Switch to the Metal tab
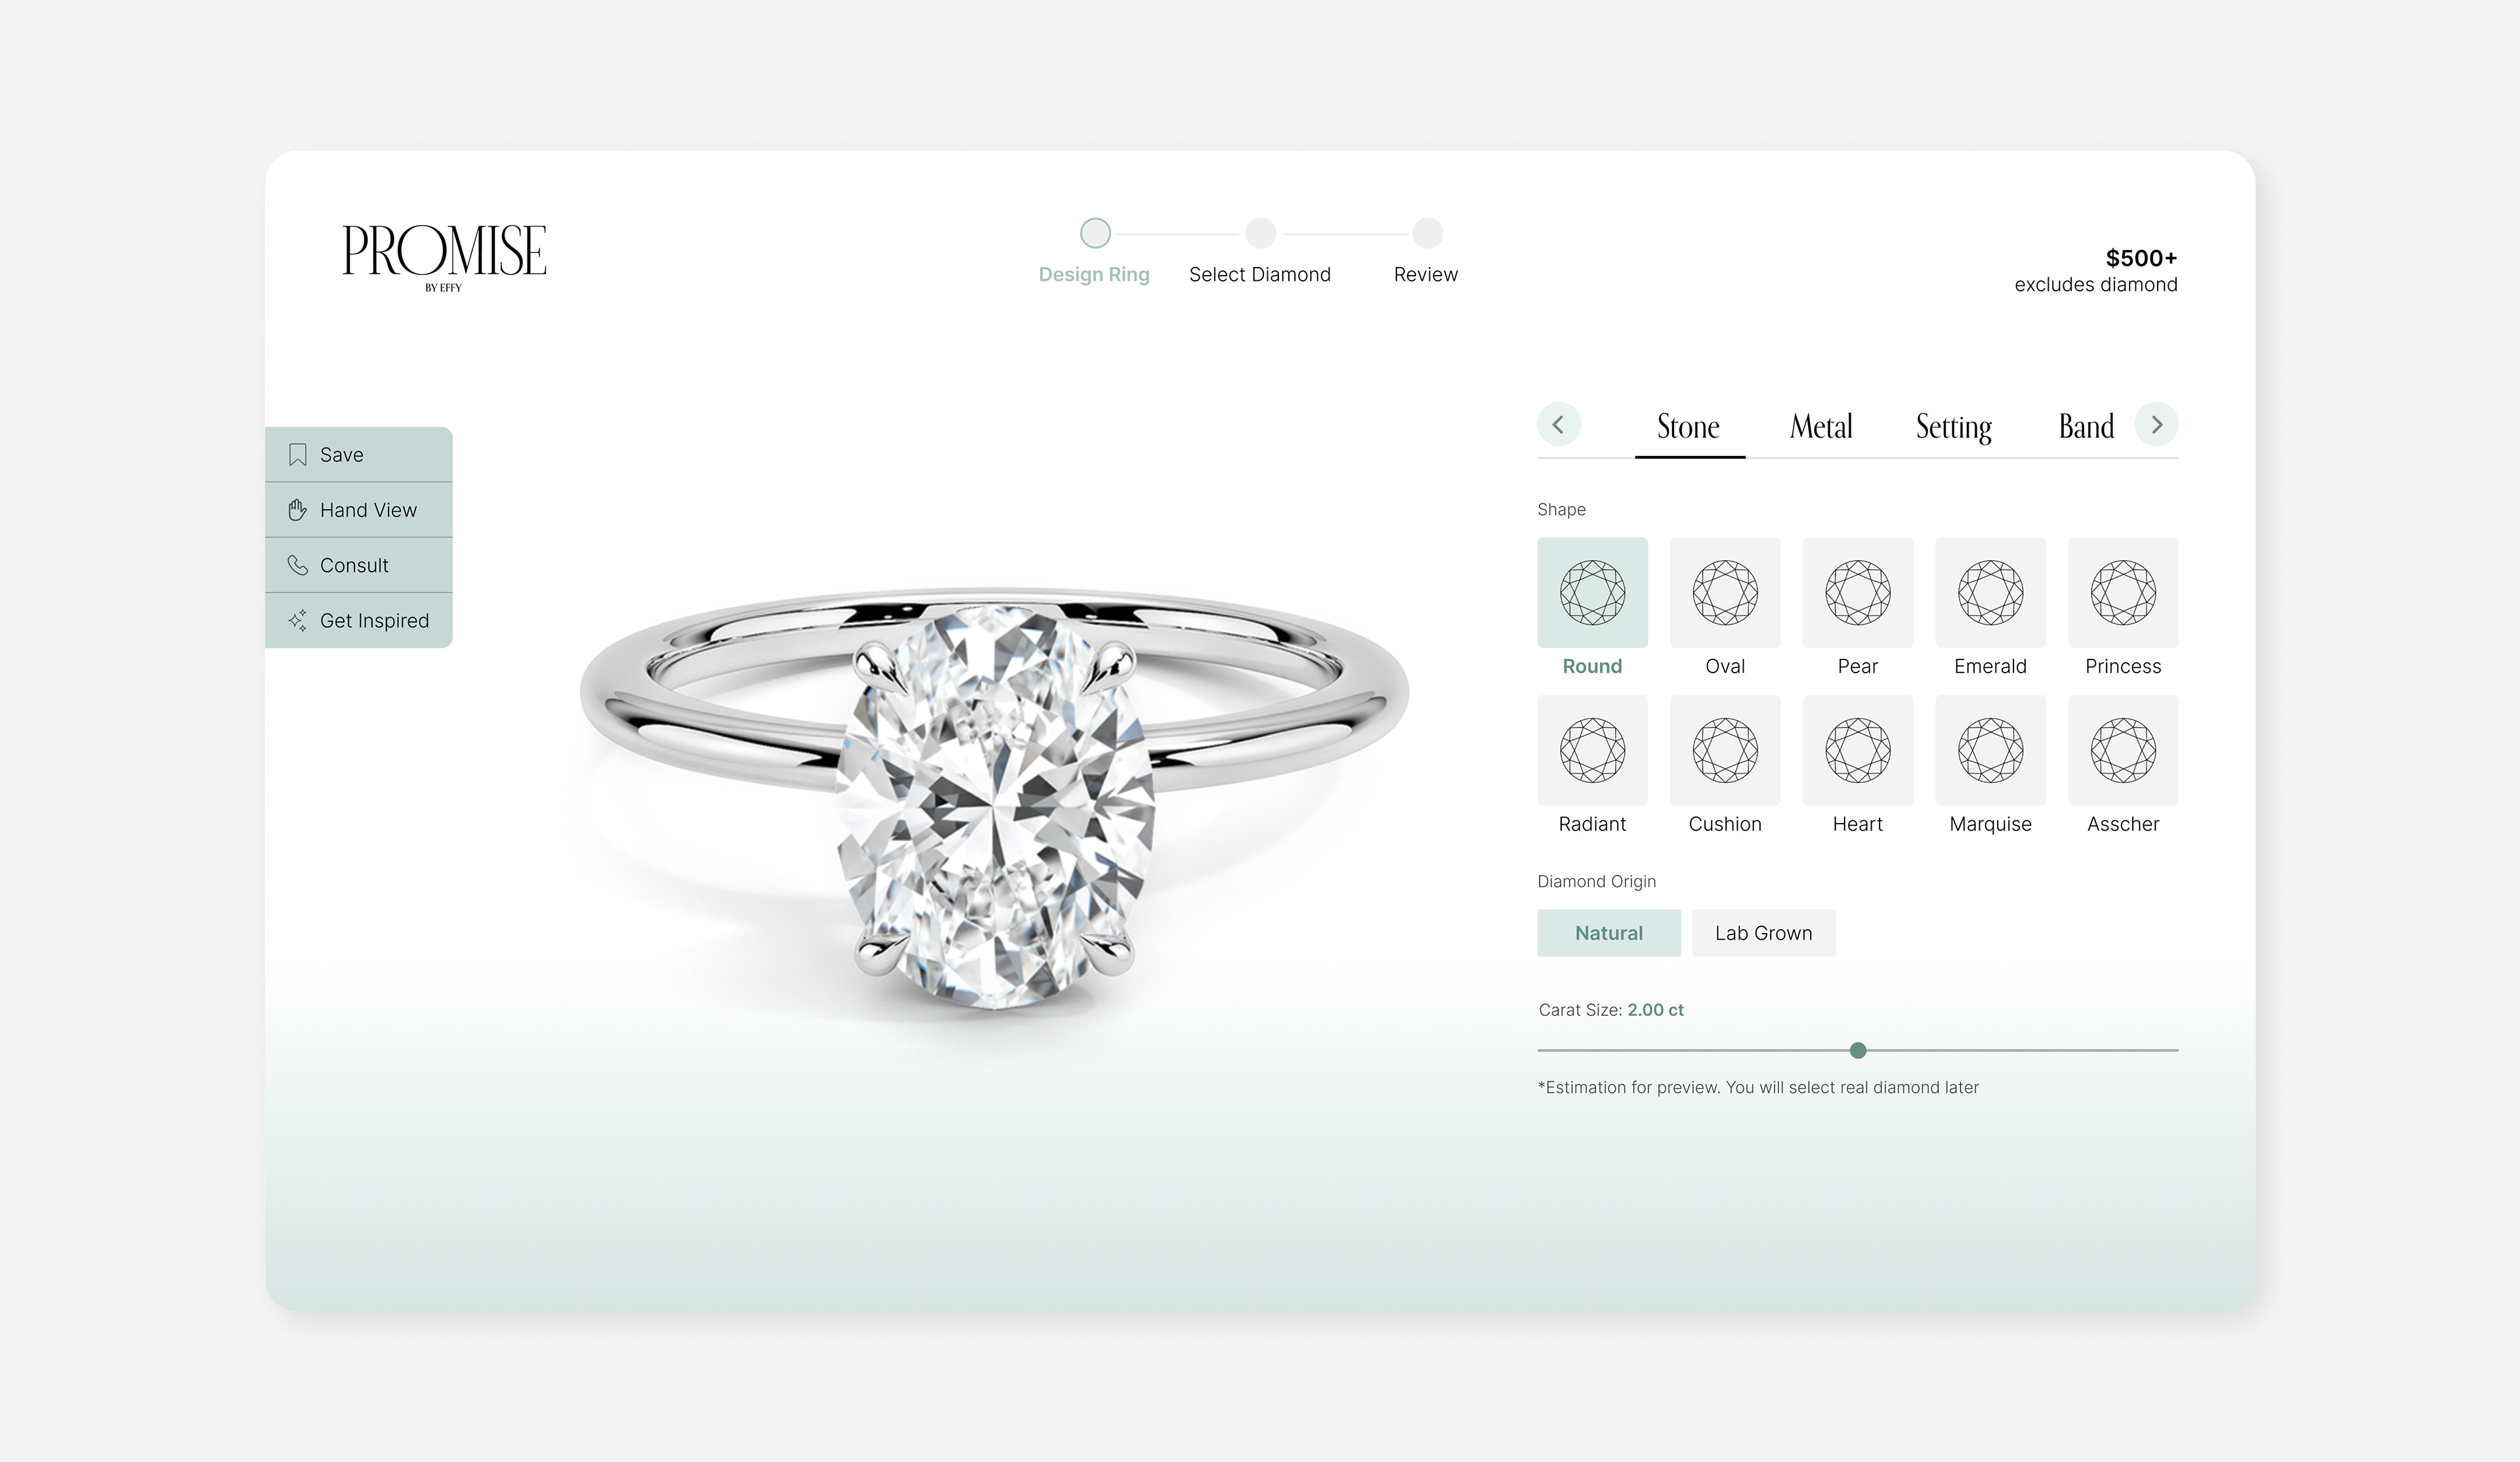Viewport: 2520px width, 1462px height. pos(1821,427)
